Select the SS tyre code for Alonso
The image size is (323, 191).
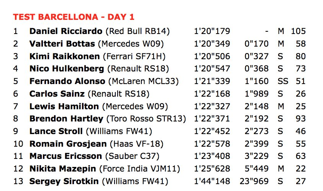coord(283,81)
